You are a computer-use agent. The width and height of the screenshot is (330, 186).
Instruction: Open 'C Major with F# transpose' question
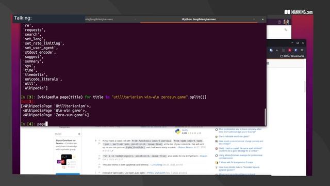click(x=236, y=162)
